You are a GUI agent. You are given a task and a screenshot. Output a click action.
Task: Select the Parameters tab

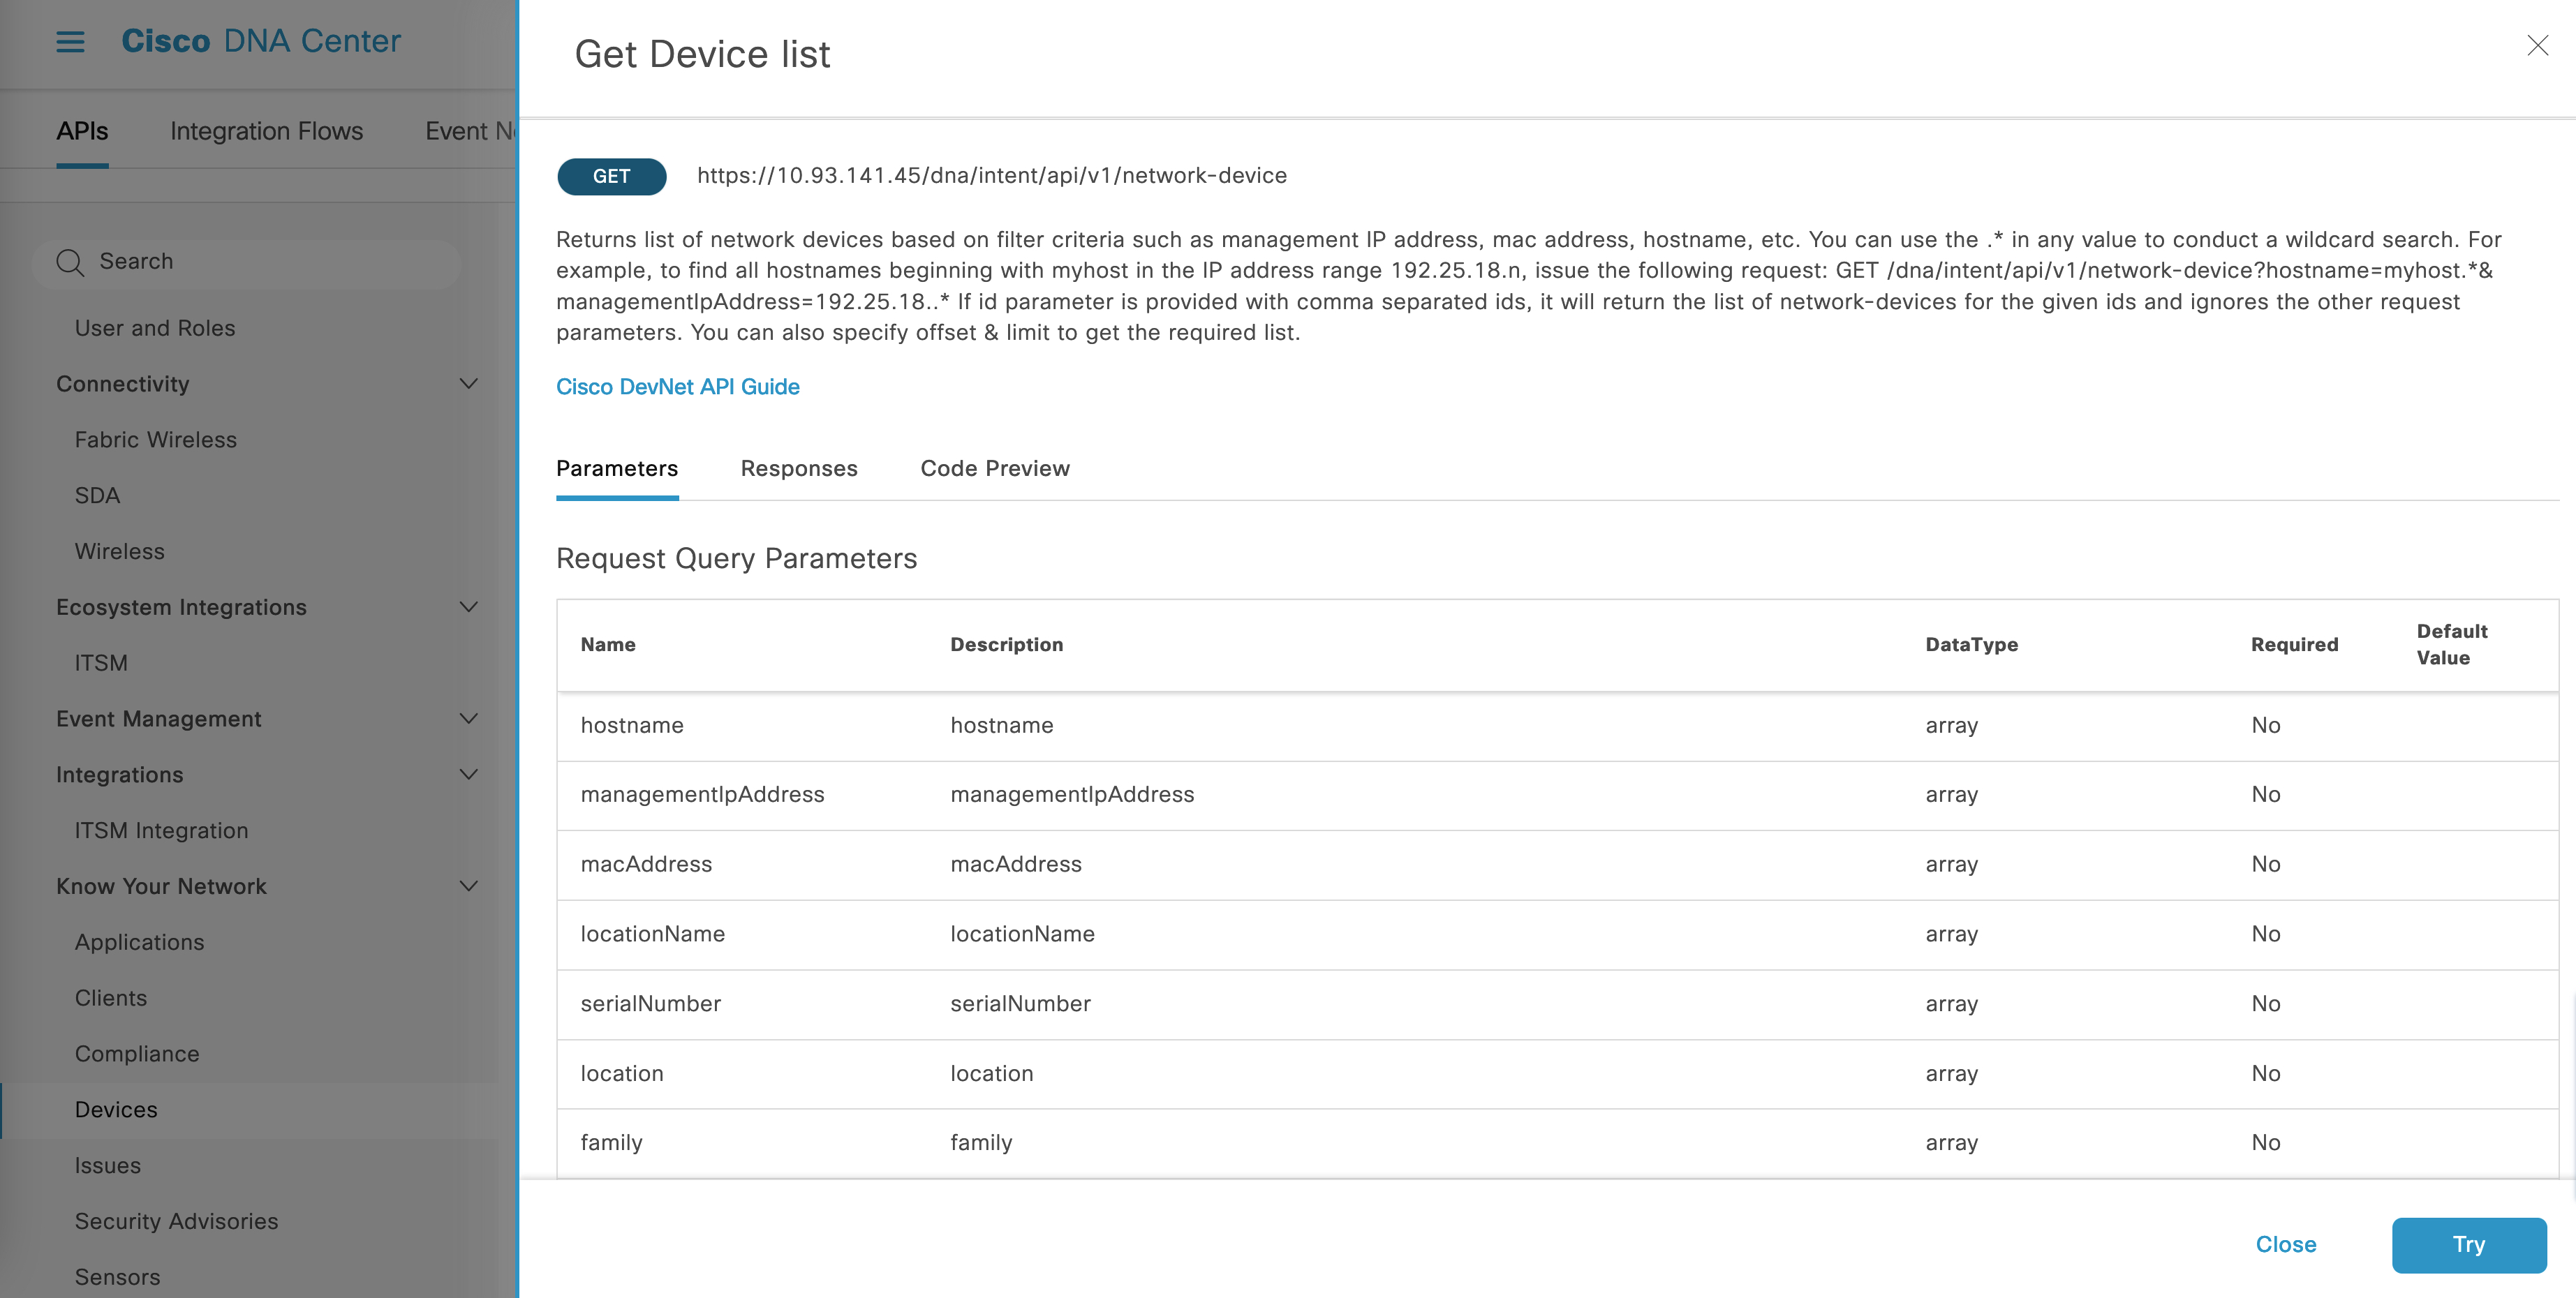[616, 468]
